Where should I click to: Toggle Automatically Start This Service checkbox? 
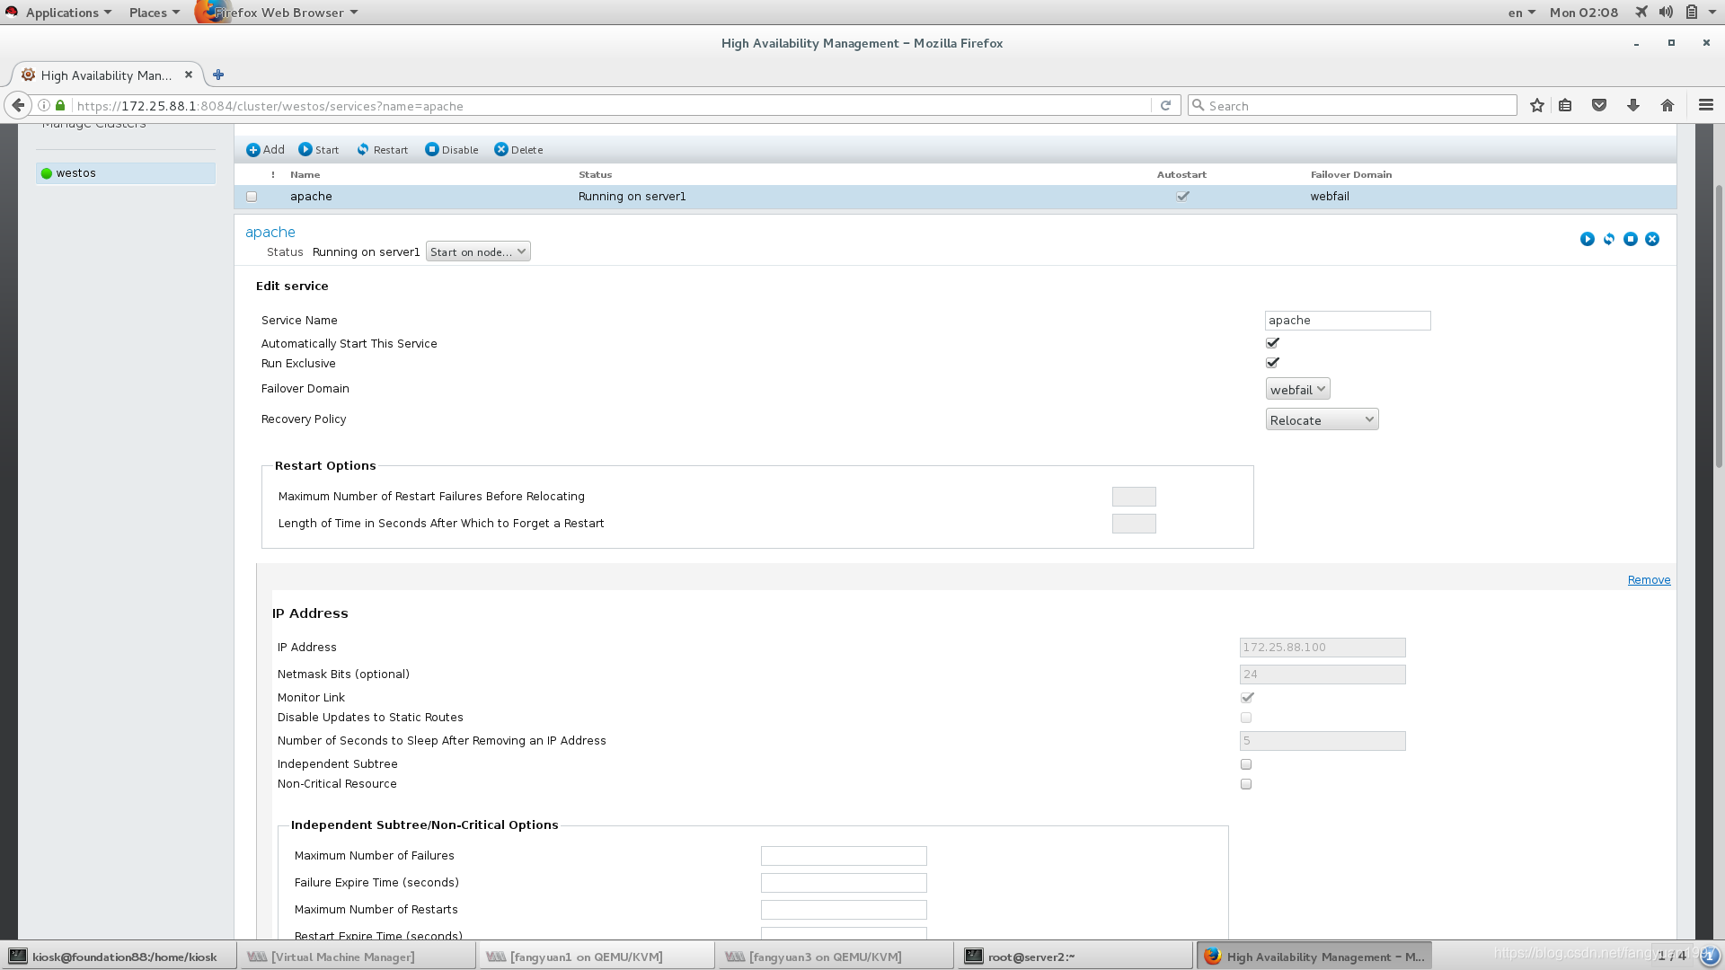[1272, 343]
